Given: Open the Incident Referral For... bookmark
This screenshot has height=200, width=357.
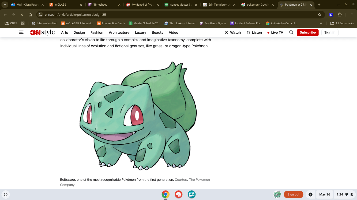Looking at the screenshot, I should pyautogui.click(x=246, y=23).
